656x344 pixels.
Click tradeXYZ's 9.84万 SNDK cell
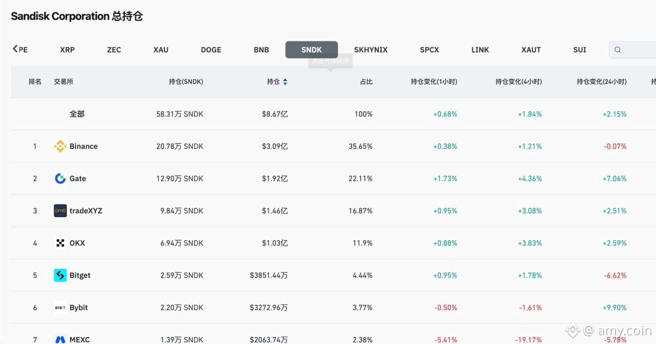(182, 210)
